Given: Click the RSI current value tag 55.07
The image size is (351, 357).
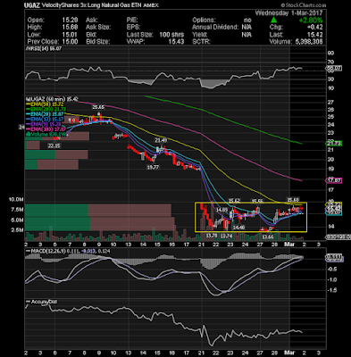Looking at the screenshot, I should point(334,68).
